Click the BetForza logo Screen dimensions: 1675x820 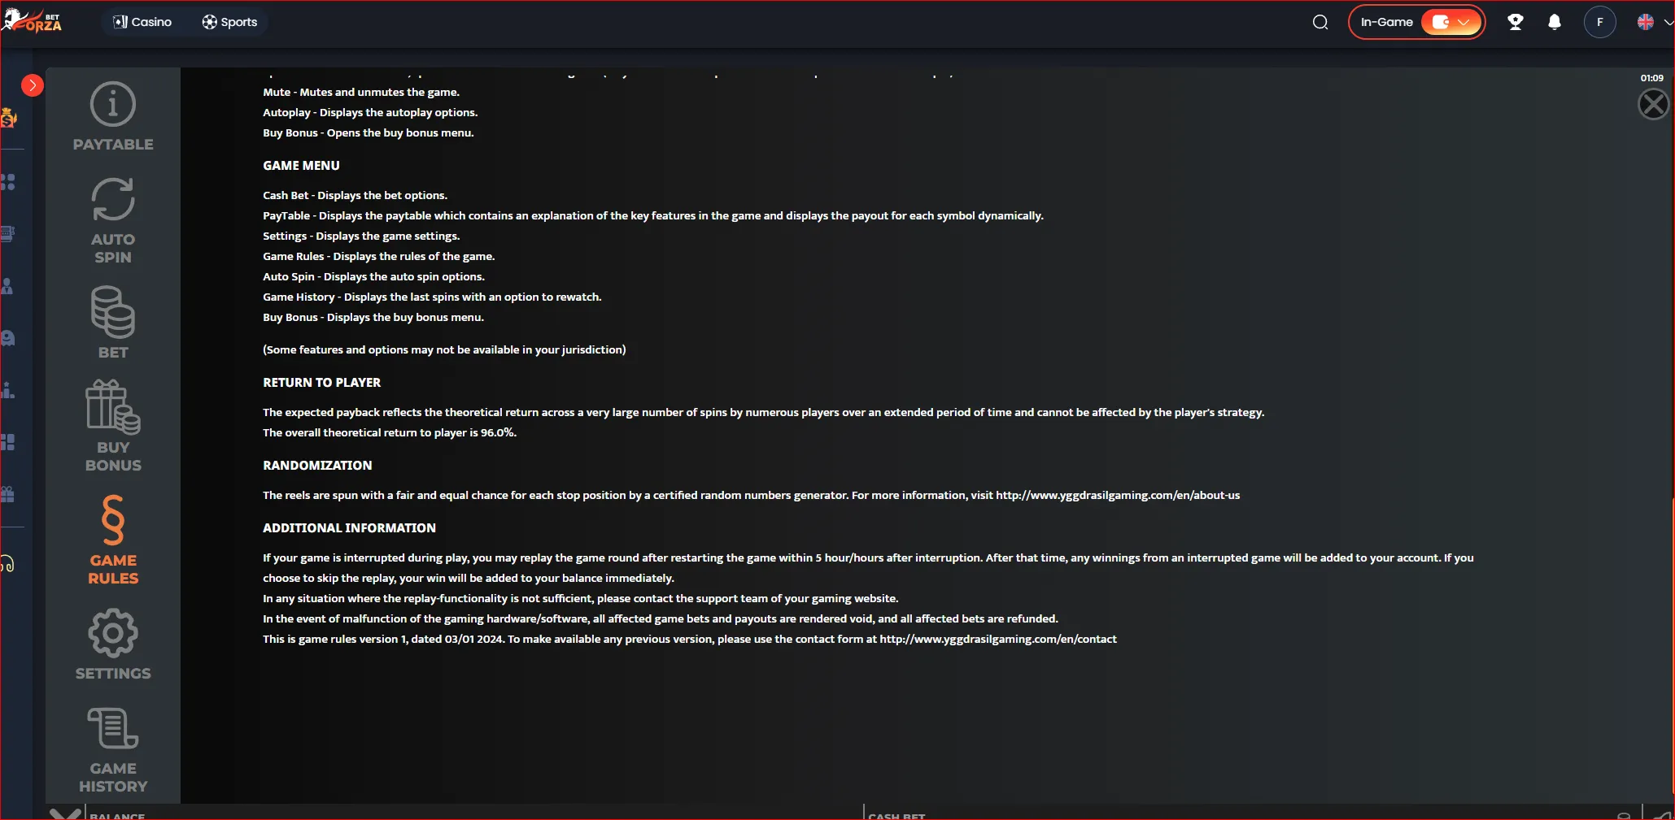[x=33, y=20]
